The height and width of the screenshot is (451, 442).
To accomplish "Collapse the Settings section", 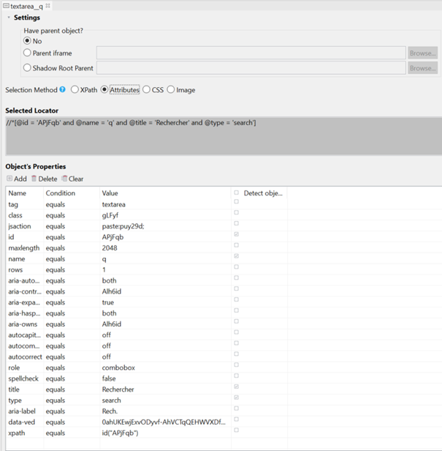I will point(9,18).
